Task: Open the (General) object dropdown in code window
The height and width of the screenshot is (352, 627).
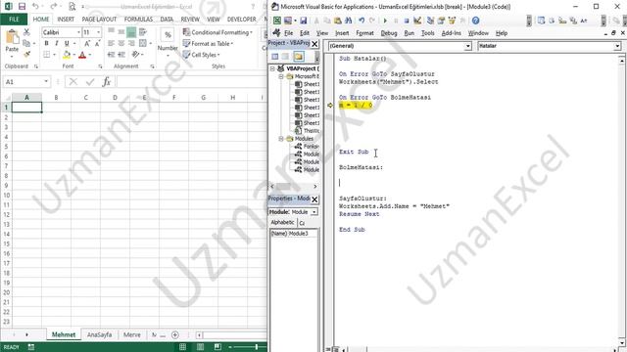Action: pyautogui.click(x=468, y=46)
